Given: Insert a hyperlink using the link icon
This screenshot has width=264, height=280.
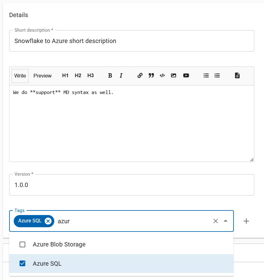Looking at the screenshot, I should point(140,76).
